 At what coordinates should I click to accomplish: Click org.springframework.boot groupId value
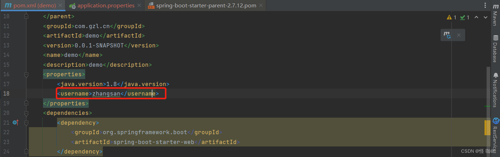pos(145,132)
